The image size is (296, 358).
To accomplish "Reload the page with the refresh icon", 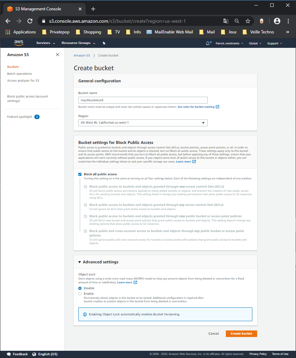I will pos(30,21).
